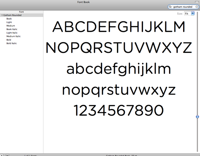Open the search magnifier options menu
Screen dimensions: 200x156
tap(170, 7)
